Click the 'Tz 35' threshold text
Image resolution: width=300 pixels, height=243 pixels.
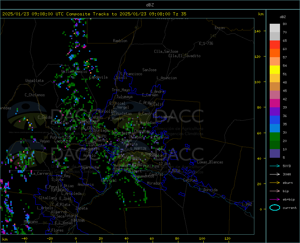click(x=179, y=14)
